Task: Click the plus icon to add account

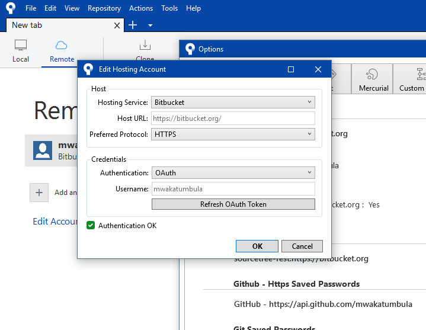Action: point(39,193)
